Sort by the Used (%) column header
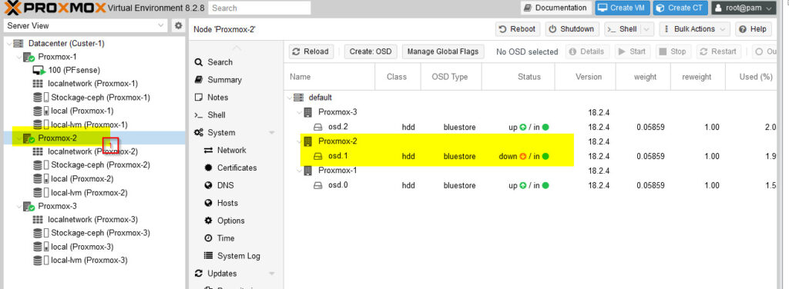The image size is (789, 289). pyautogui.click(x=752, y=77)
